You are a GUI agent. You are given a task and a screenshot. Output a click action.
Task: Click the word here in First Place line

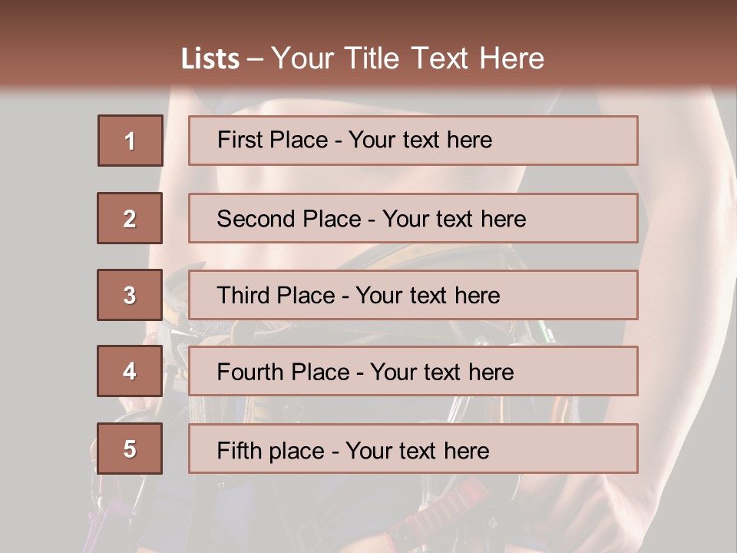(x=468, y=141)
